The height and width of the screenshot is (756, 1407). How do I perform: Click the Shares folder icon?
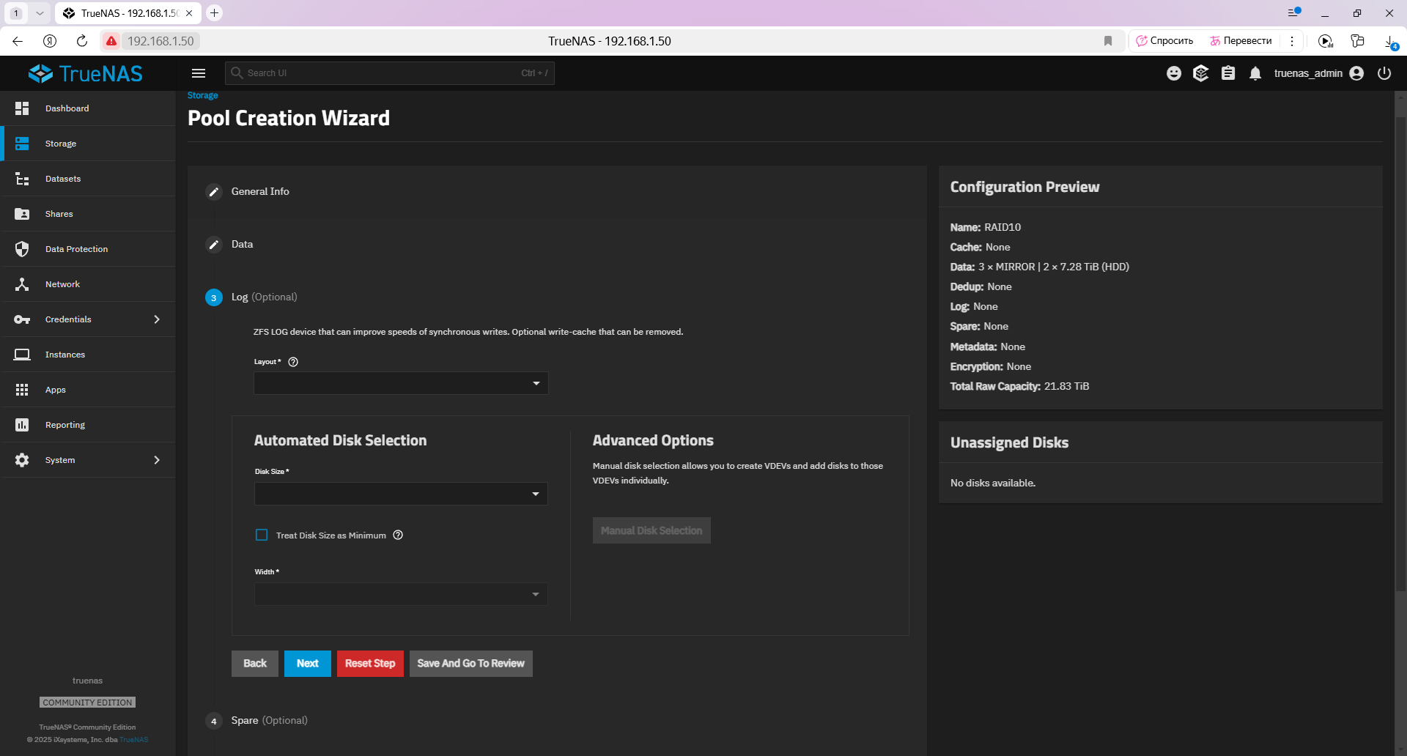[22, 214]
